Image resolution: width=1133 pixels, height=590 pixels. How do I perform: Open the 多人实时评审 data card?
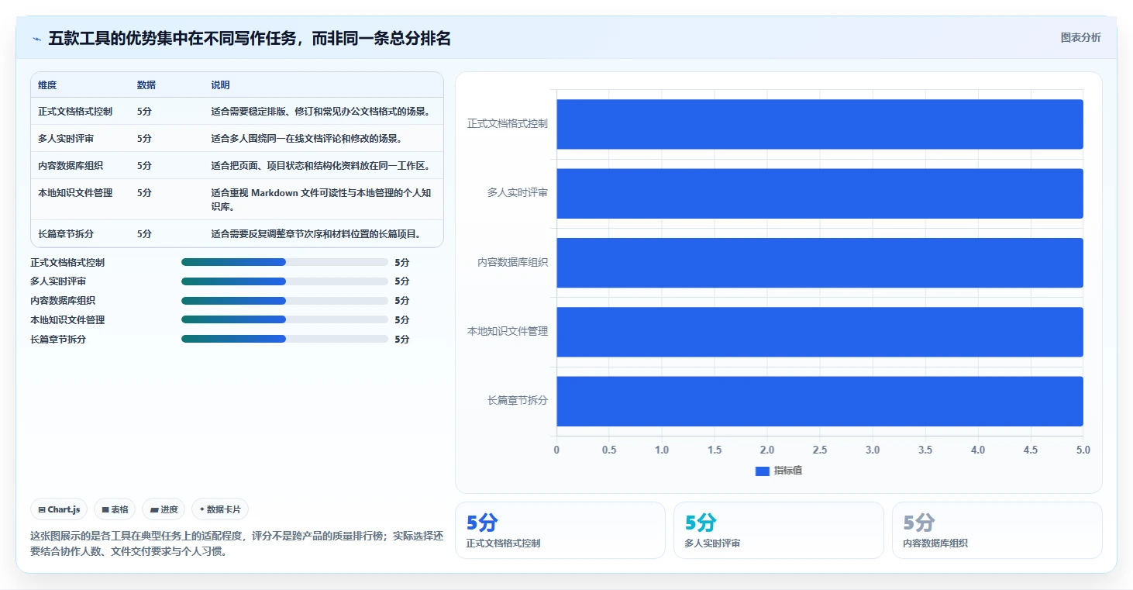pos(779,530)
